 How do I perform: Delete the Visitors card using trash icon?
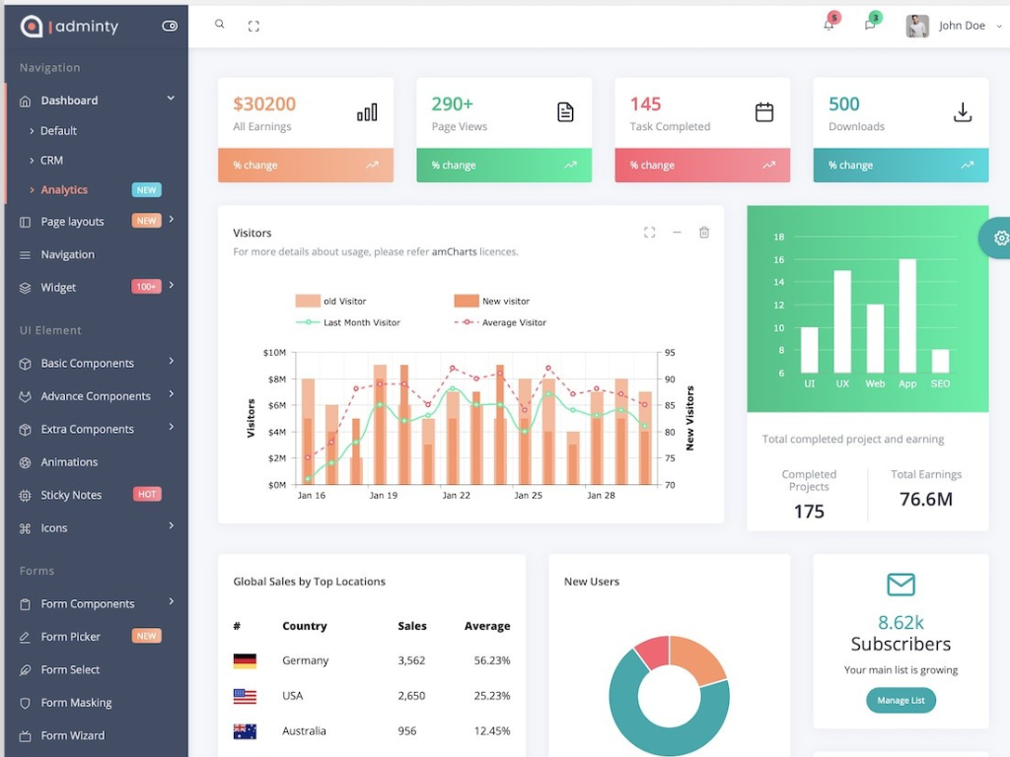704,233
